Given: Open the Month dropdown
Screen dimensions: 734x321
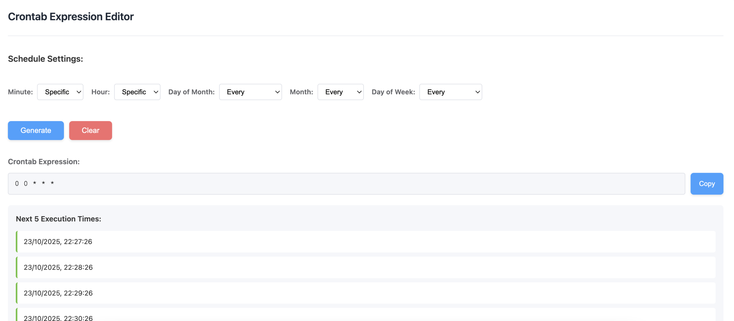Looking at the screenshot, I should point(340,92).
